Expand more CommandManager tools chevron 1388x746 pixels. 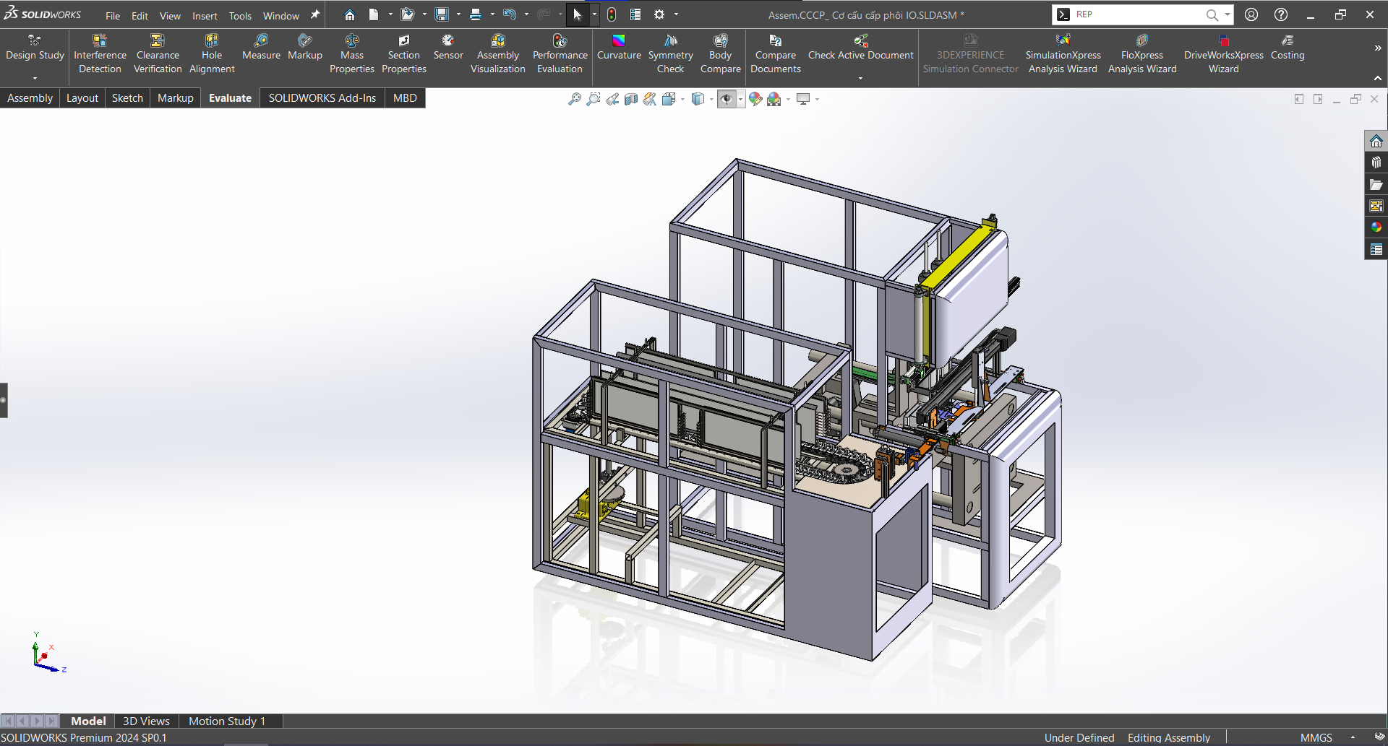[1377, 48]
